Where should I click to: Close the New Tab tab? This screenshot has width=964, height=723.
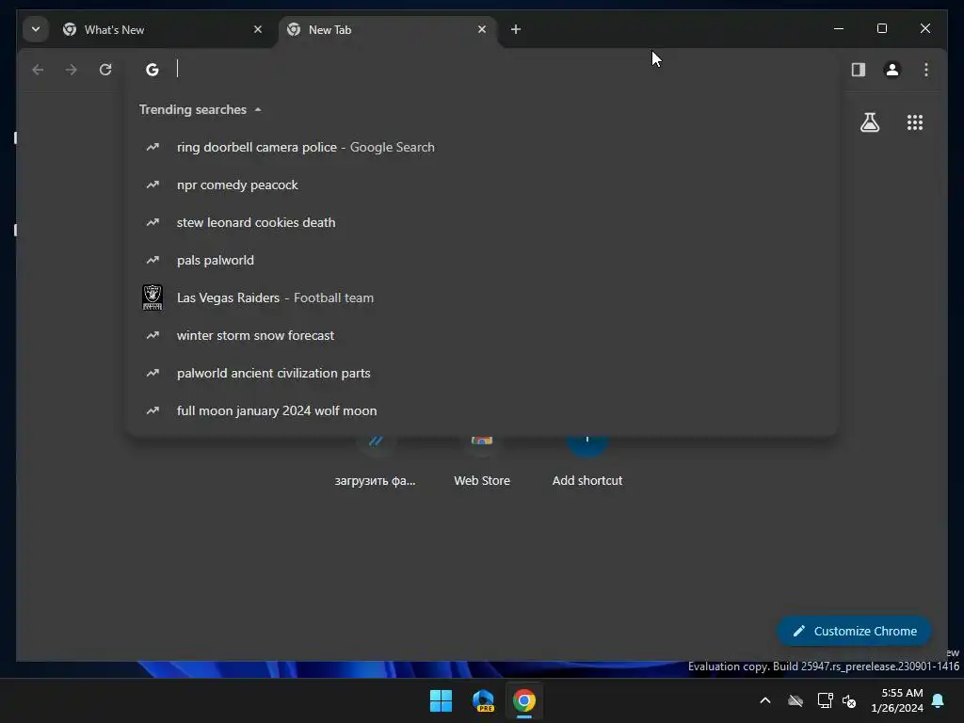click(x=482, y=29)
